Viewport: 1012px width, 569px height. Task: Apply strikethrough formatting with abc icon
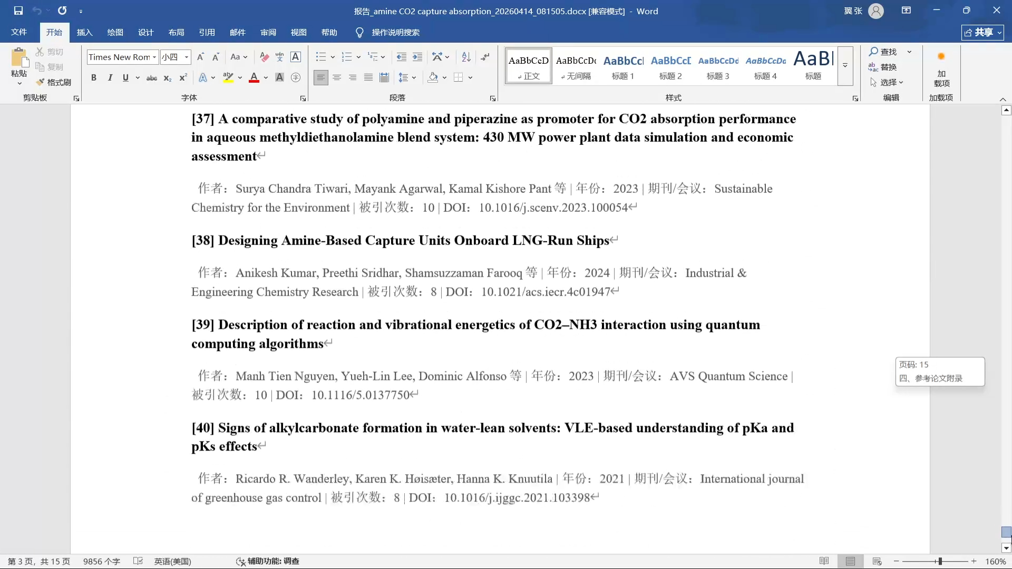(x=152, y=78)
